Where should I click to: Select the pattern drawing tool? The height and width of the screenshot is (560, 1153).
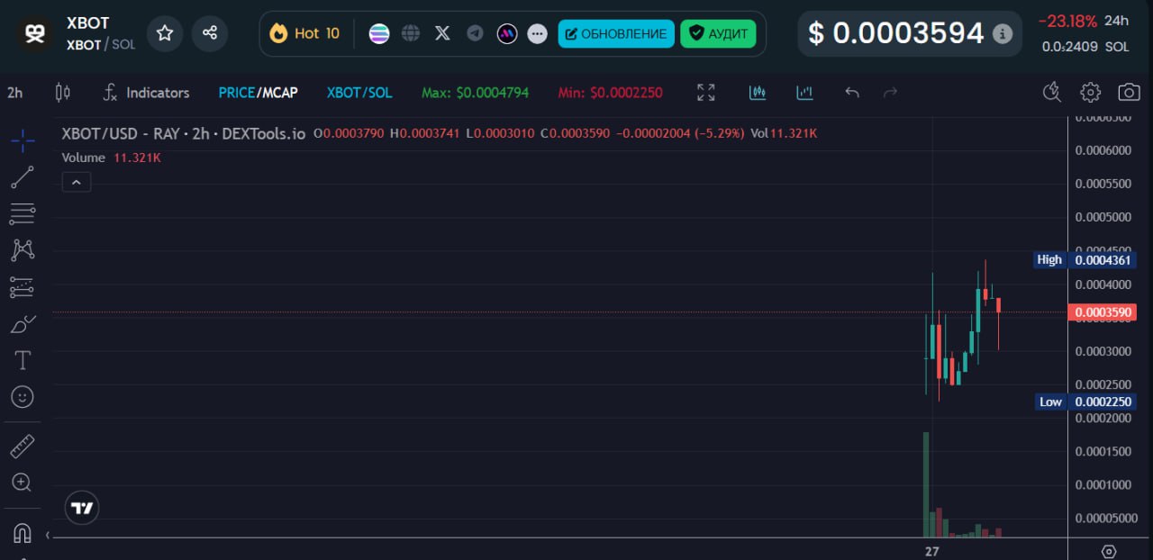click(23, 250)
